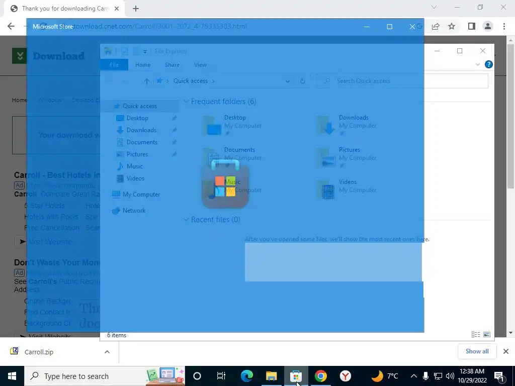Open the clock showing 12:38 AM
This screenshot has height=386, width=515.
coord(472,376)
